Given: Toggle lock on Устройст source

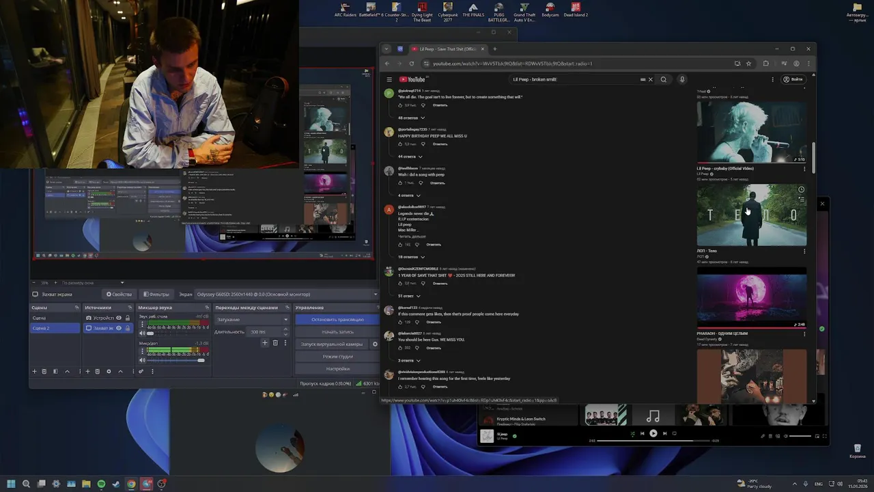Looking at the screenshot, I should [128, 318].
